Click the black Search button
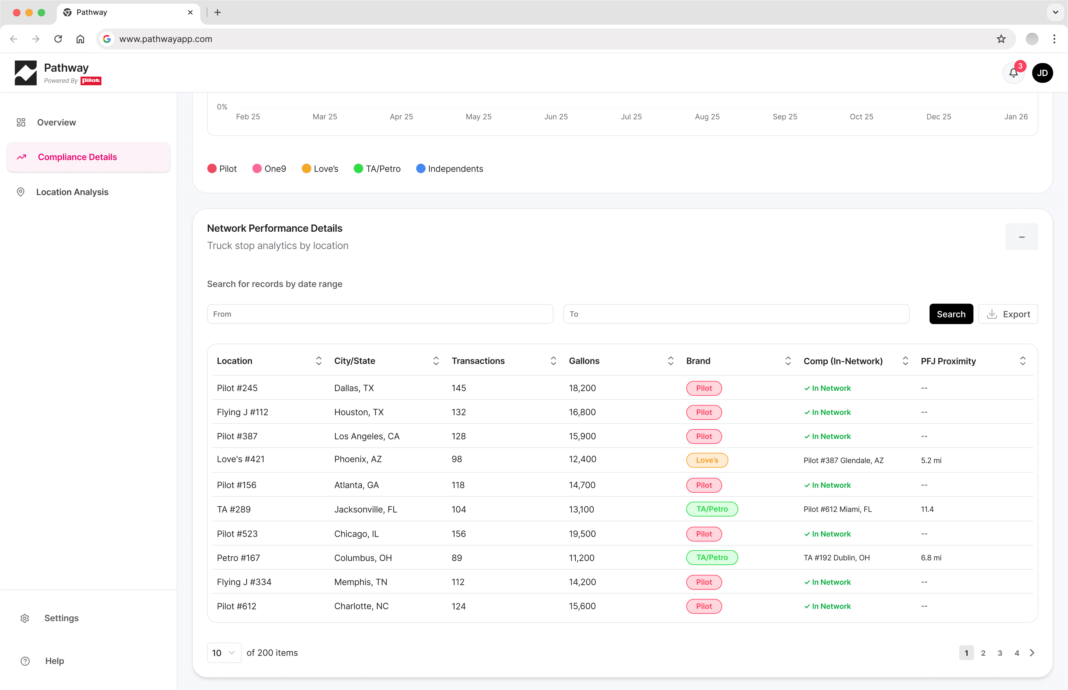Image resolution: width=1068 pixels, height=690 pixels. (951, 314)
